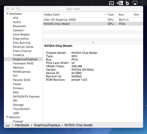Toggle sort arrow on Video Card column

(105, 14)
